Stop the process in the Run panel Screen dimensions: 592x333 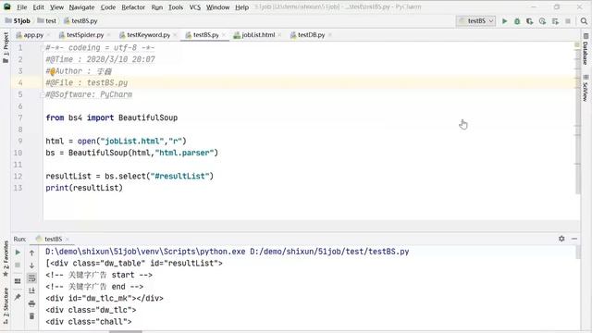18,265
